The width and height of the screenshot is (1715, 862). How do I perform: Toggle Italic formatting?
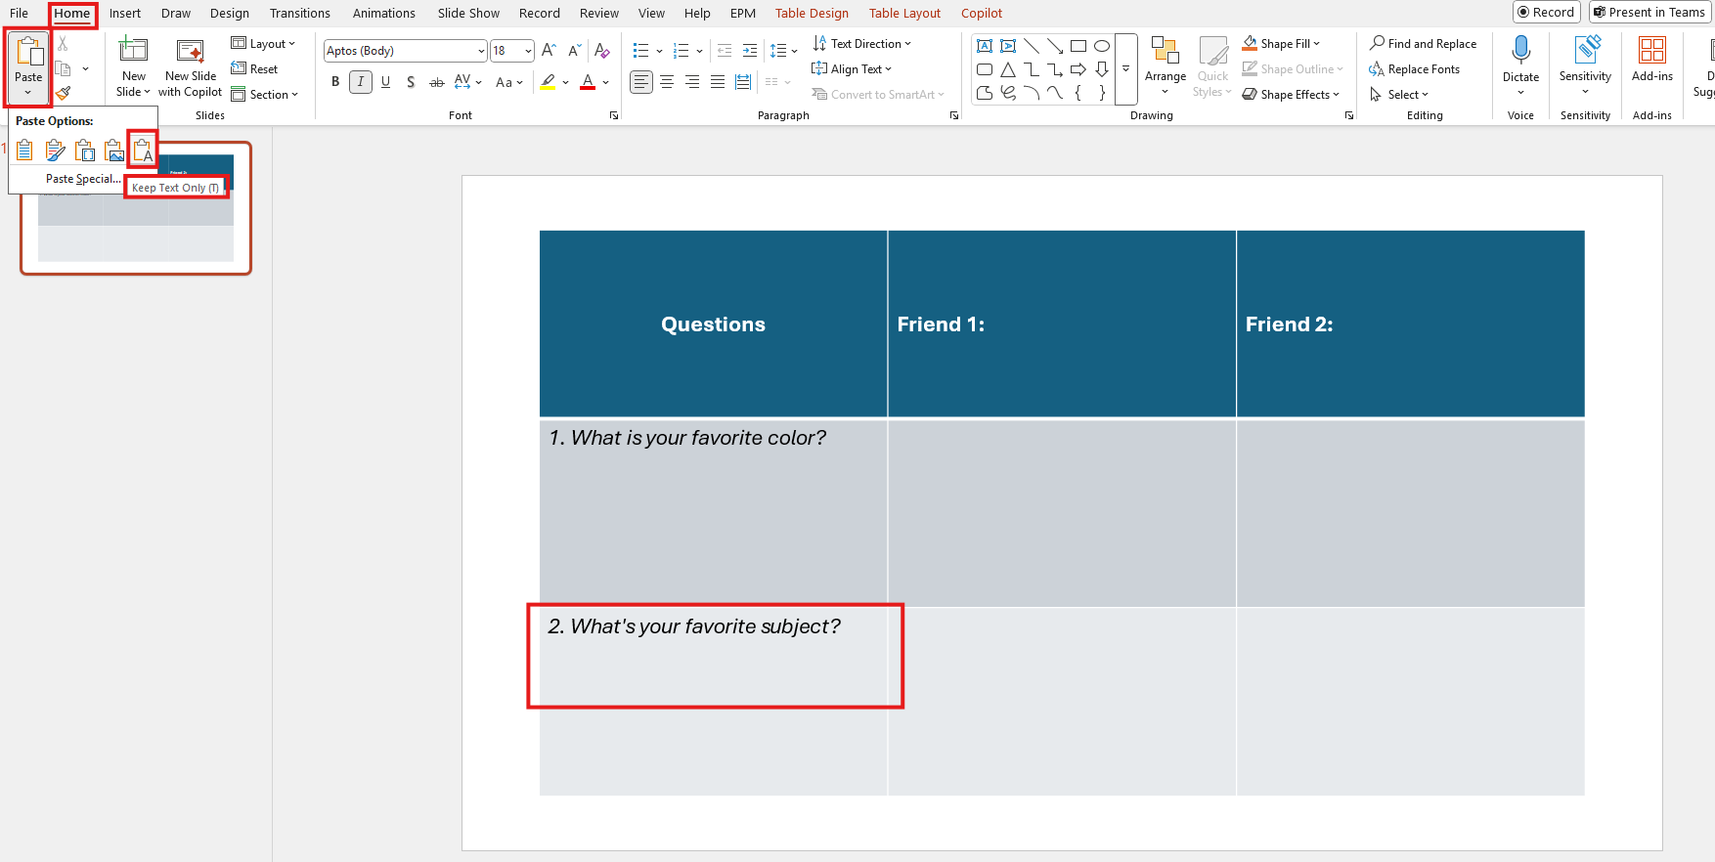(x=361, y=82)
